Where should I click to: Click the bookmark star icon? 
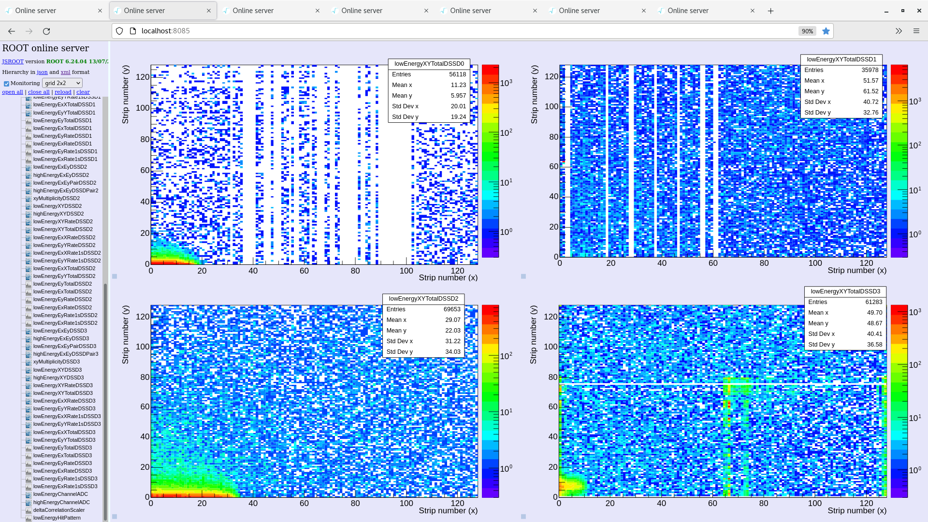[826, 31]
